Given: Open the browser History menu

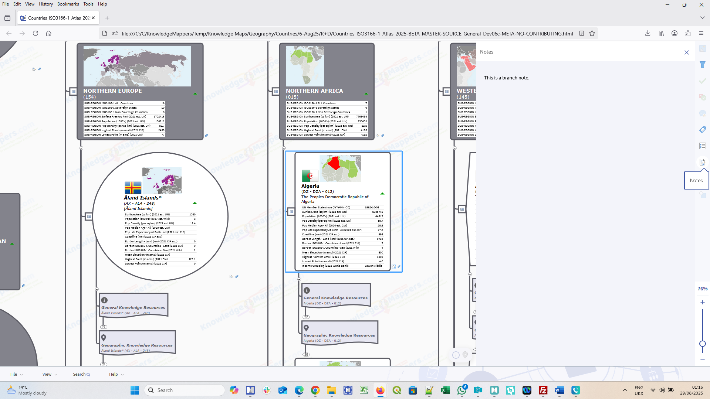Looking at the screenshot, I should coord(46,4).
